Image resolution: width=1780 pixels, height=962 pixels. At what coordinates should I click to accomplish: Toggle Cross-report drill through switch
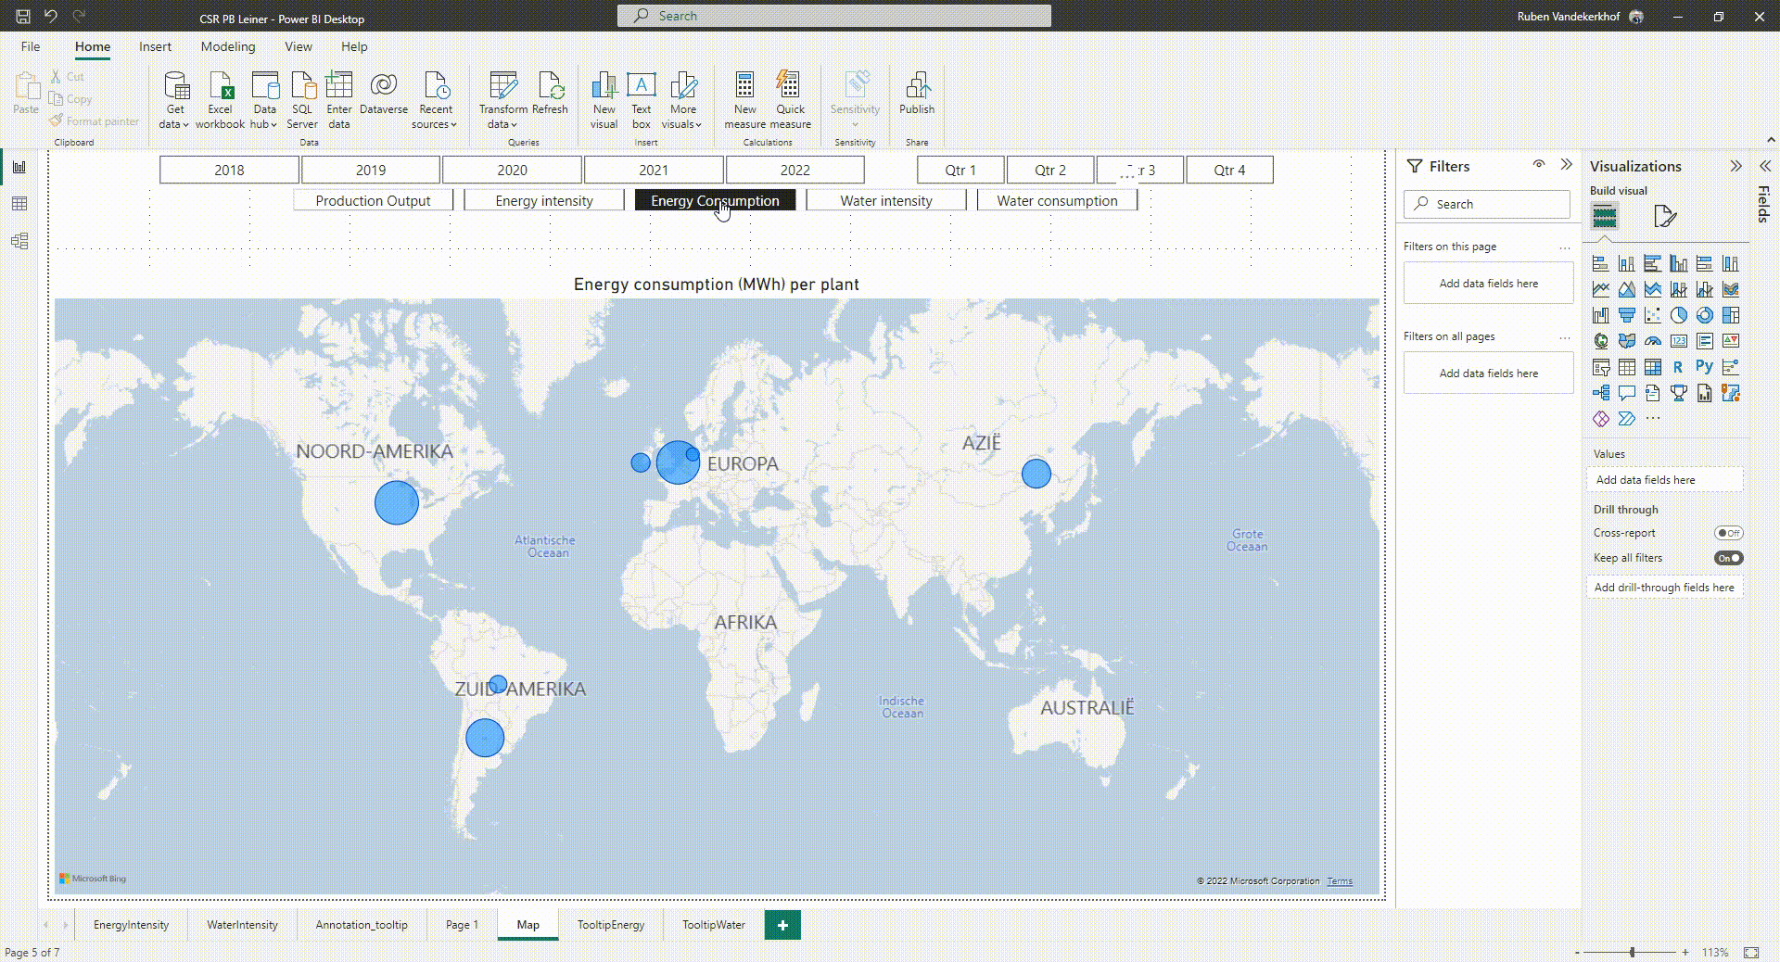pos(1729,533)
